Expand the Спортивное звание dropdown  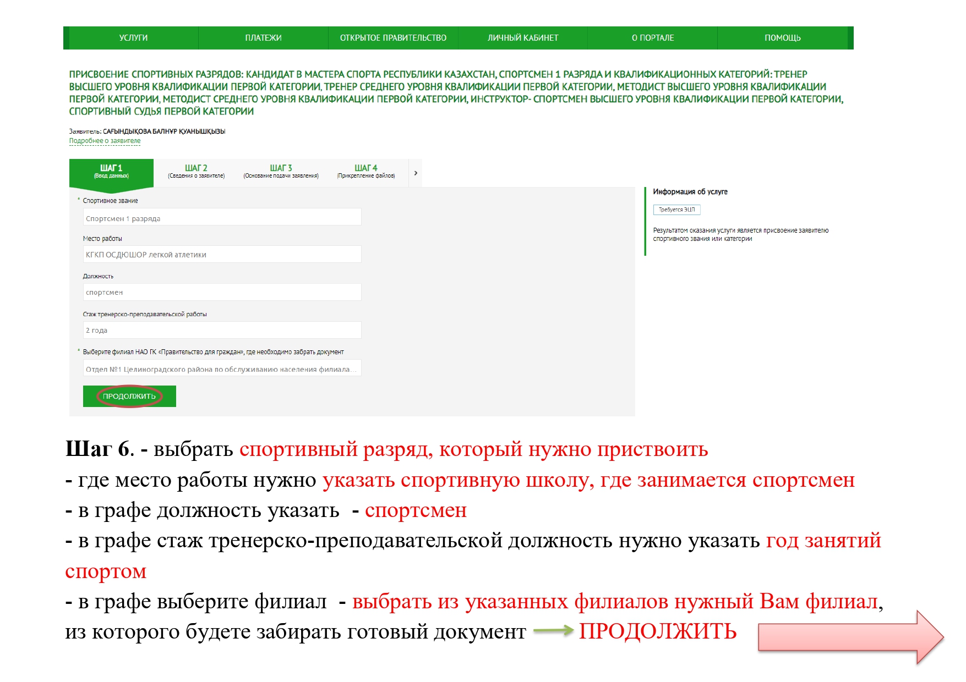pos(222,218)
